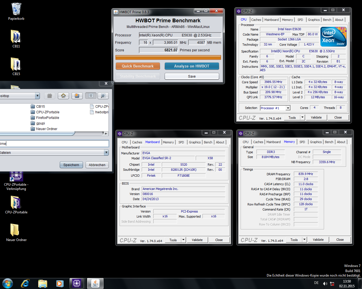This screenshot has width=362, height=289.
Task: Select the hwbotpri file in save dialog
Action: point(99,112)
